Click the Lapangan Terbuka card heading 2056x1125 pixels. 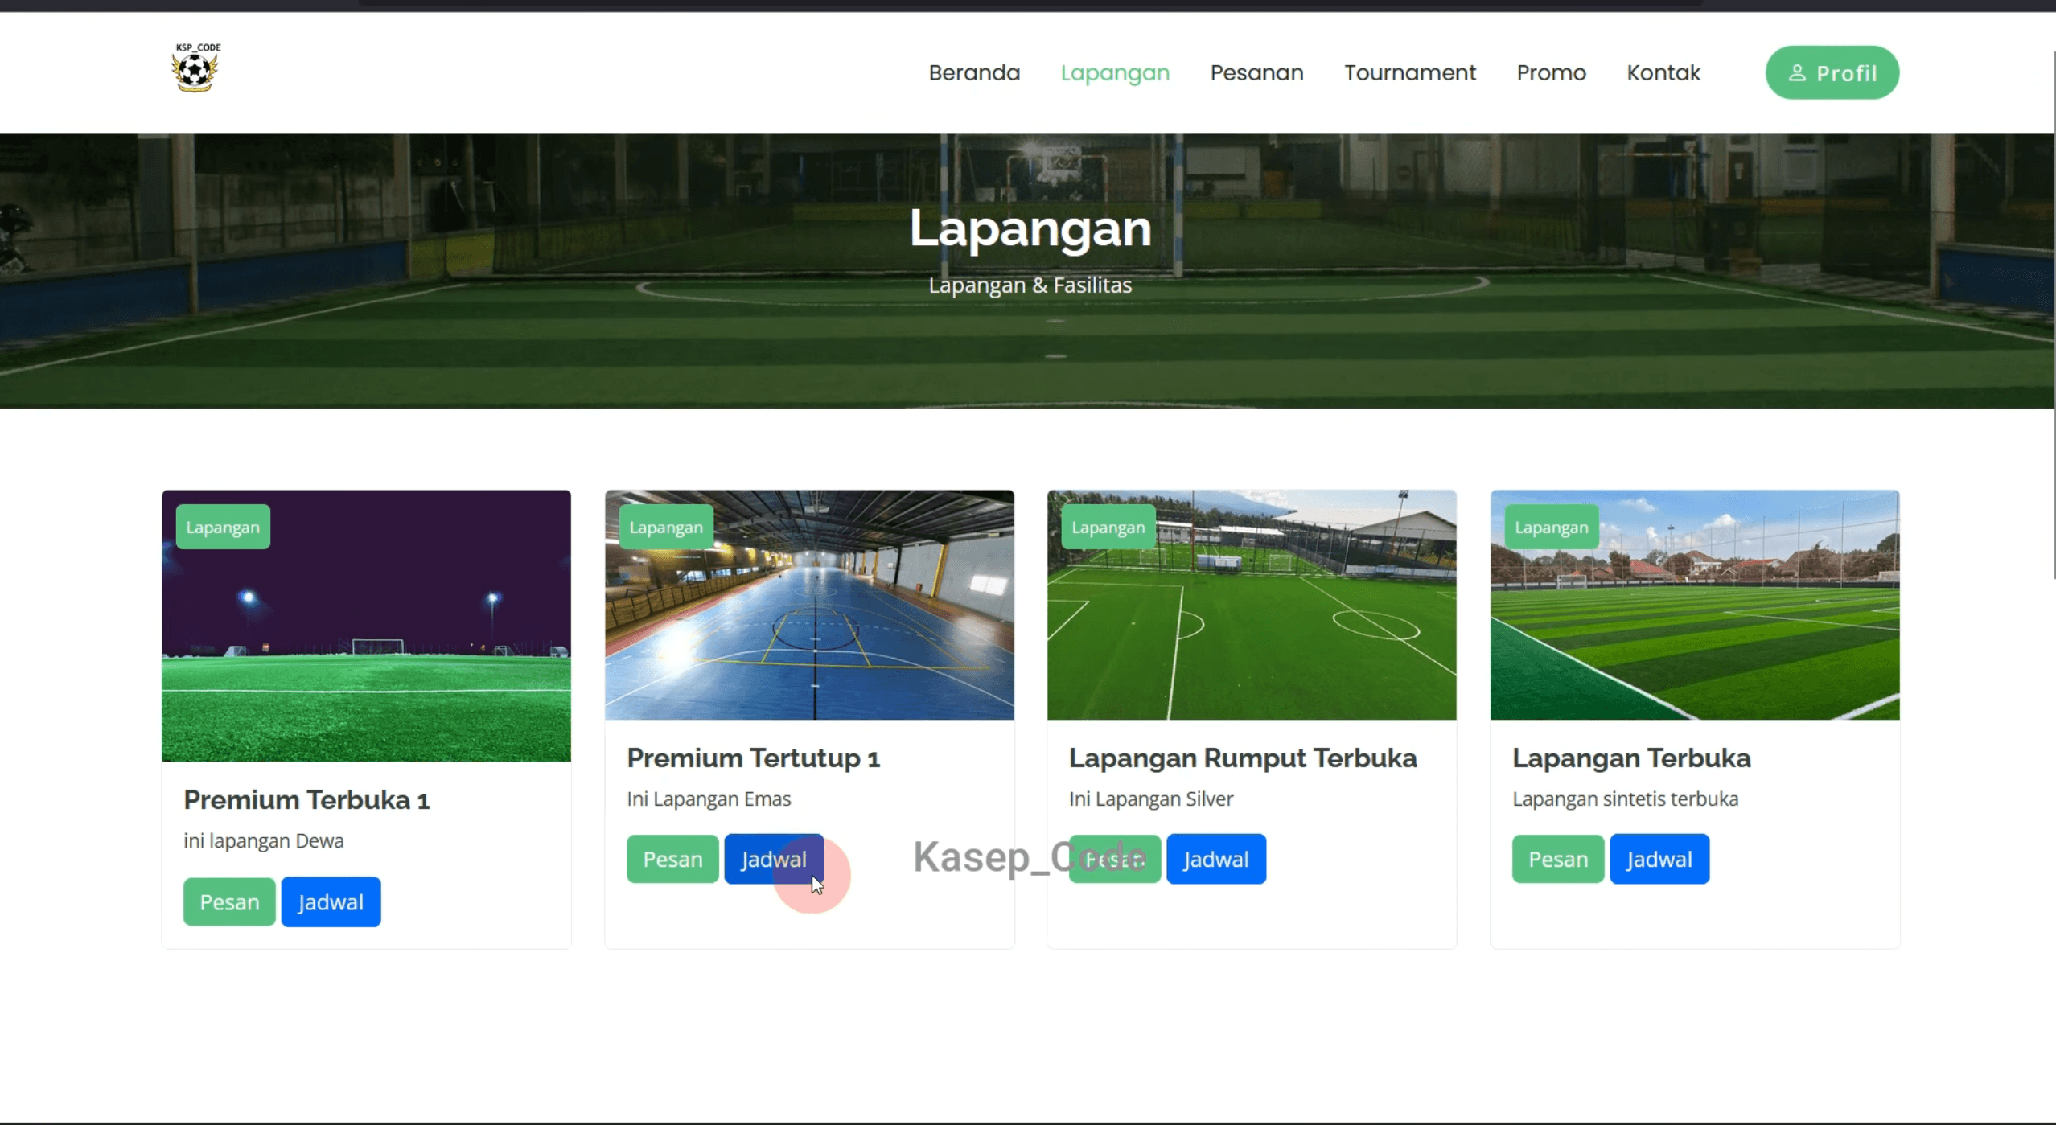[1631, 758]
